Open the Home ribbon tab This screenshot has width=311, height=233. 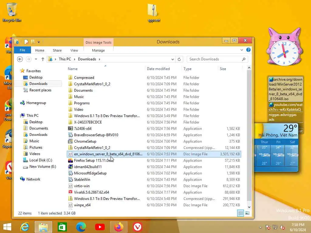tap(40, 50)
